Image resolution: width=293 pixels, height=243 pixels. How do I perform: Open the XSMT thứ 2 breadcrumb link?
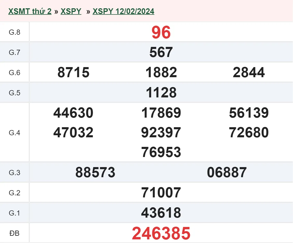30,11
